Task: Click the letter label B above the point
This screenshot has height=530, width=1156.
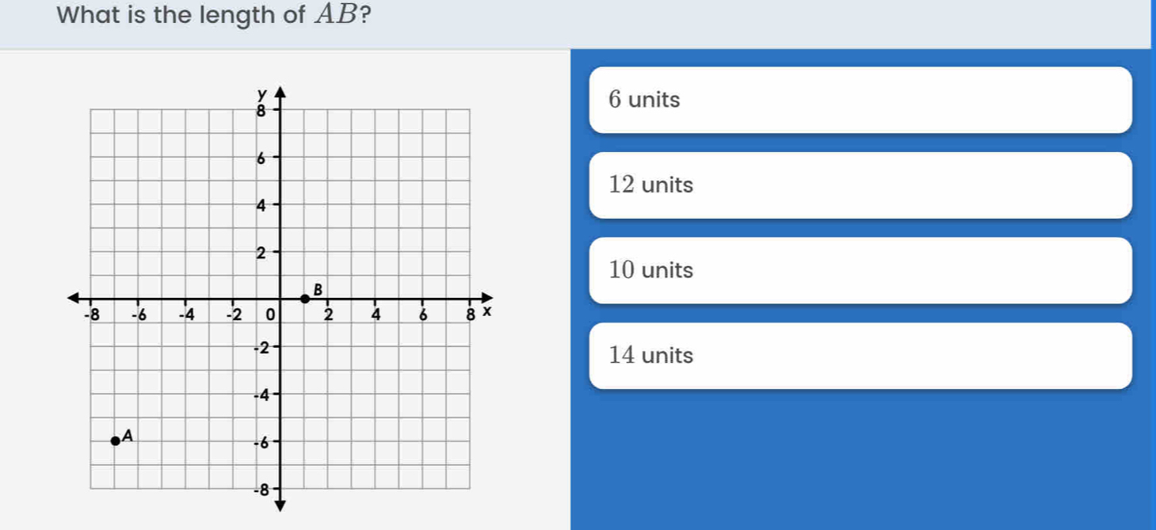Action: click(318, 289)
